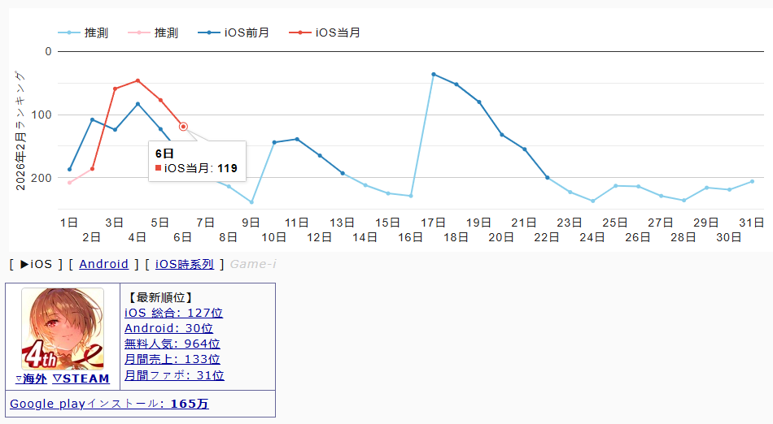Click the 17日 x-axis label
Image resolution: width=773 pixels, height=424 pixels.
pyautogui.click(x=433, y=223)
